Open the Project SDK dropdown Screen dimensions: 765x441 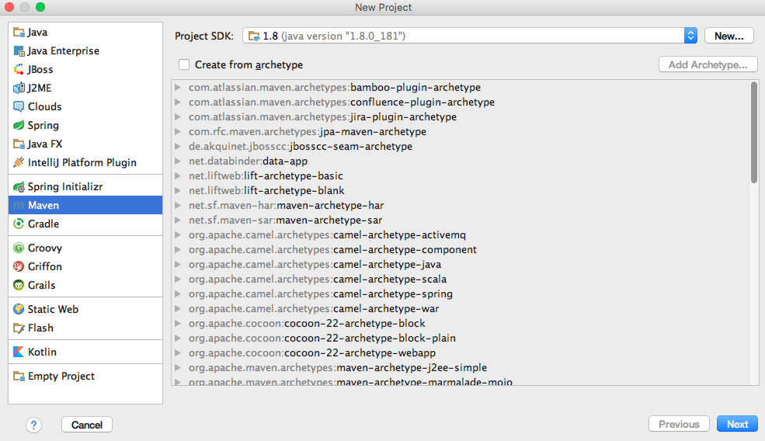click(690, 36)
